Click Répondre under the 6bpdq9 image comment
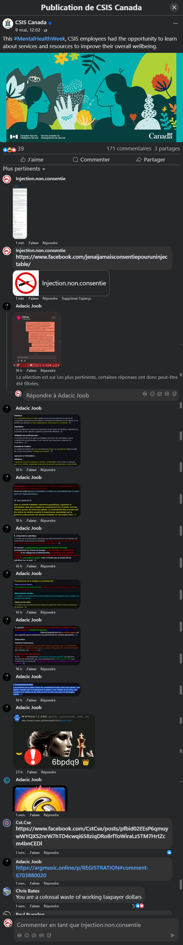Image resolution: width=183 pixels, height=945 pixels. pyautogui.click(x=49, y=772)
